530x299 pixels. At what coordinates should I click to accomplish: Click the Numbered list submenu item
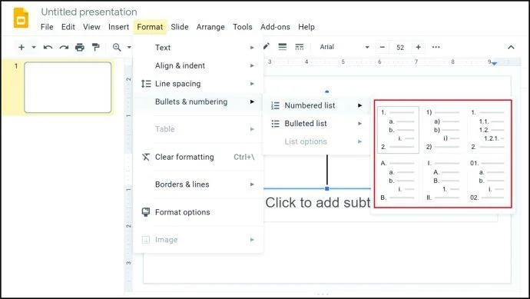tap(316, 105)
